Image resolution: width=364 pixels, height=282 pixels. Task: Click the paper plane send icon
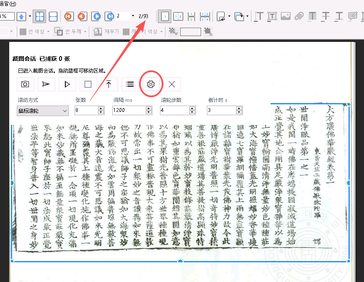pos(46,84)
